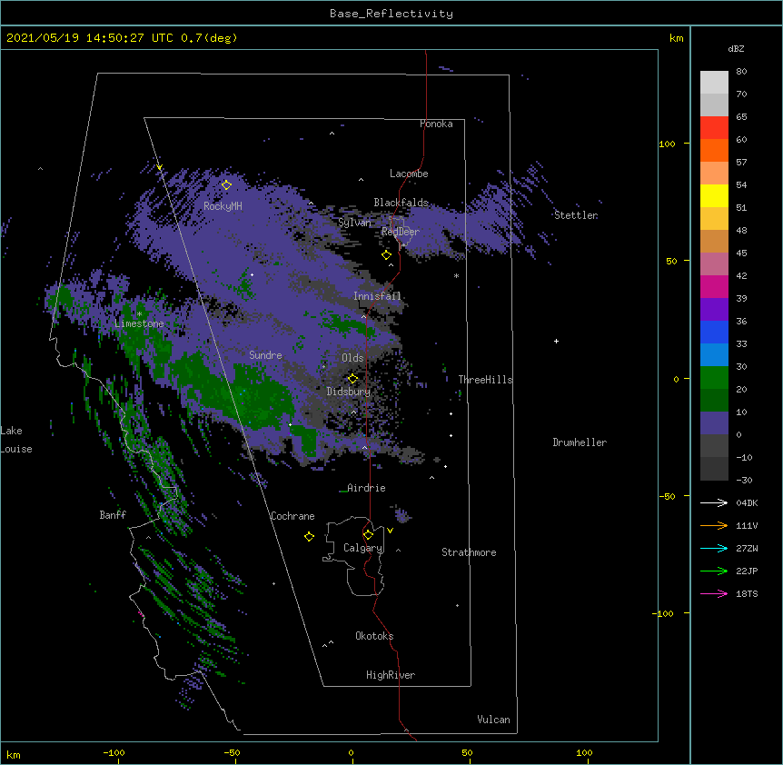Viewport: 783px width, 765px height.
Task: Click the Limestone label
Action: (x=139, y=323)
